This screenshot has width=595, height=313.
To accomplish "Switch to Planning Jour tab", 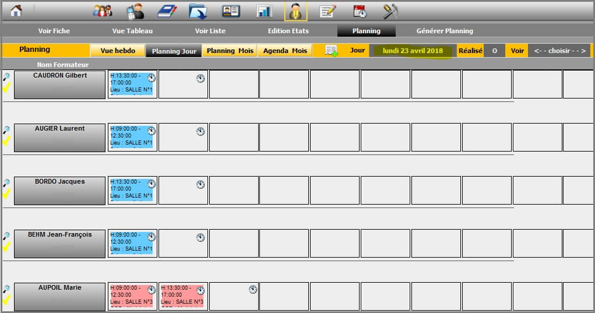I will click(x=174, y=51).
